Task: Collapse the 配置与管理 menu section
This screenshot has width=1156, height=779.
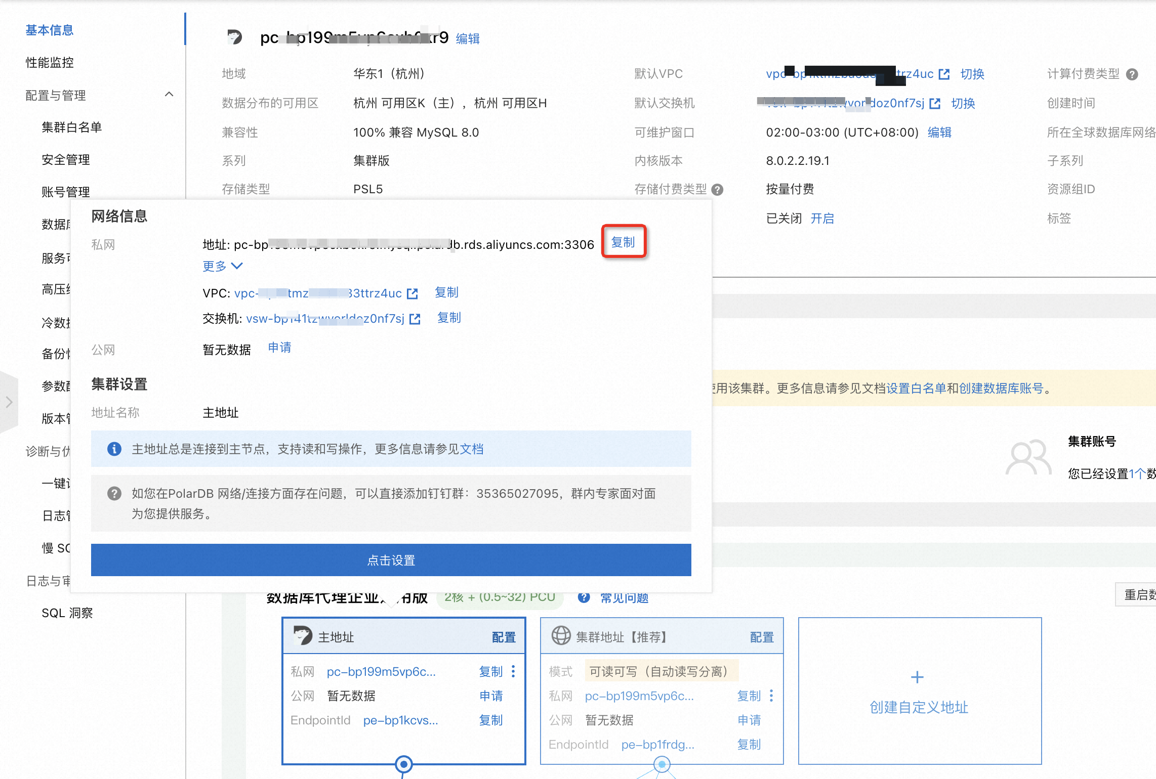Action: [x=169, y=95]
